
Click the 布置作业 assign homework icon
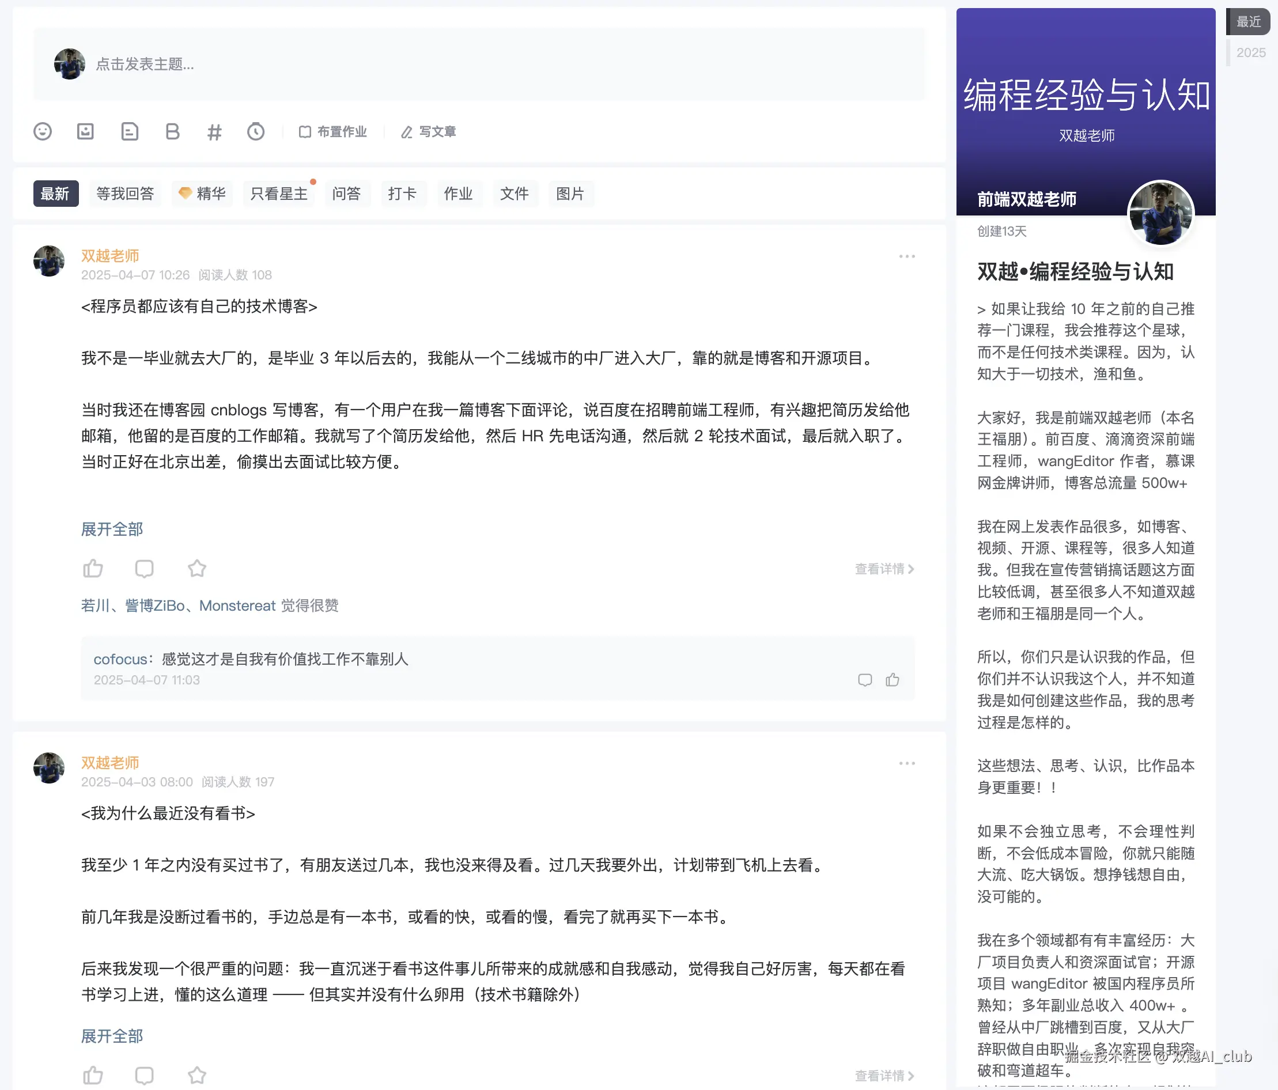333,131
